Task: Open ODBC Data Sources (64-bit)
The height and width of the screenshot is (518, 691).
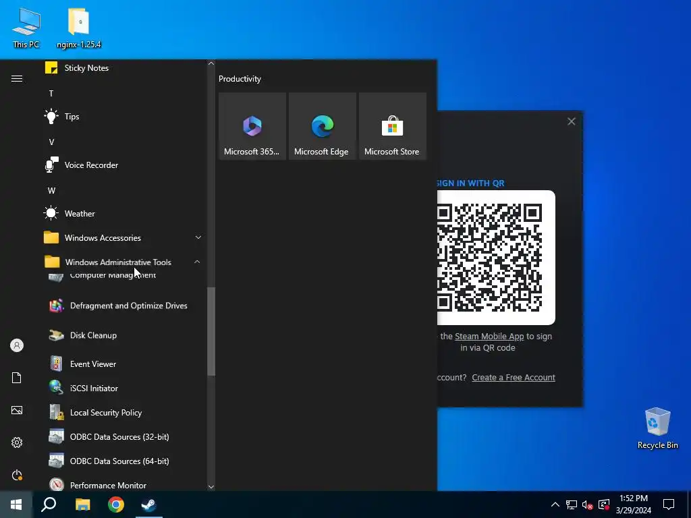Action: pos(123,461)
